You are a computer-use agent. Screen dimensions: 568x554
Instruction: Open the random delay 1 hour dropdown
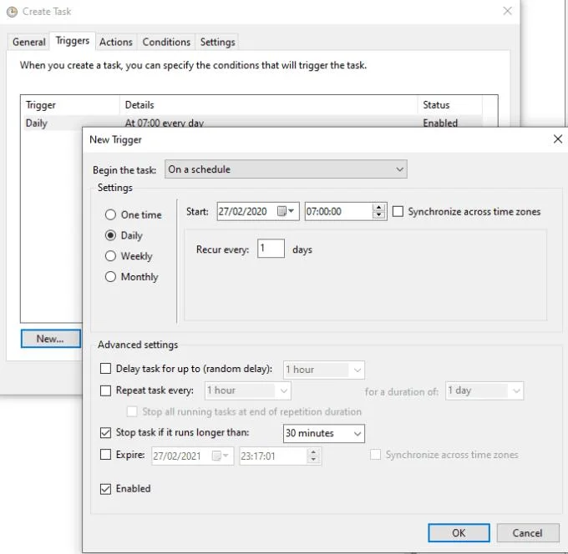(x=324, y=370)
